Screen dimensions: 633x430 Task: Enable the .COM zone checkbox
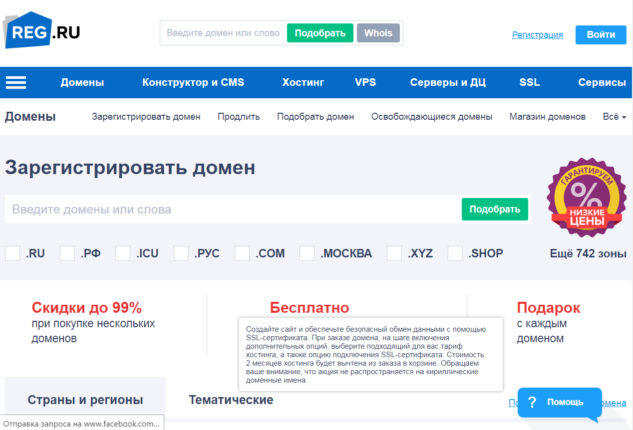pos(242,253)
